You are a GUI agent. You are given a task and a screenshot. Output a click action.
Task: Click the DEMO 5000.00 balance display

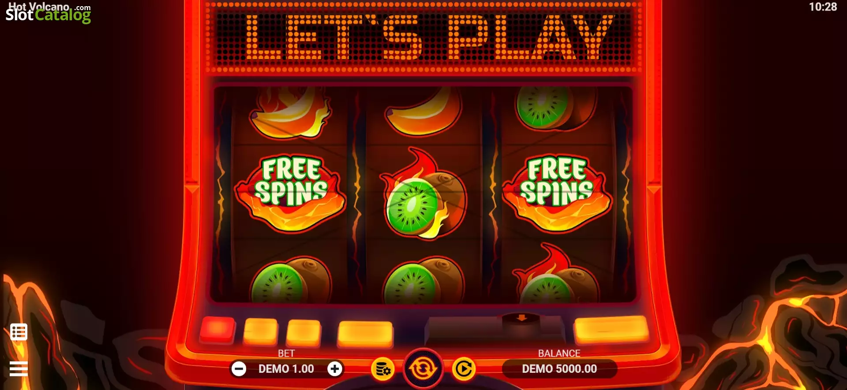pos(559,369)
